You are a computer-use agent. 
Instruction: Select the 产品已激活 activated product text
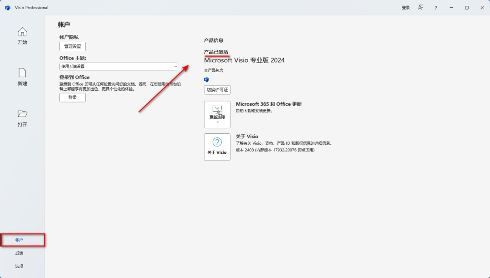tap(216, 52)
